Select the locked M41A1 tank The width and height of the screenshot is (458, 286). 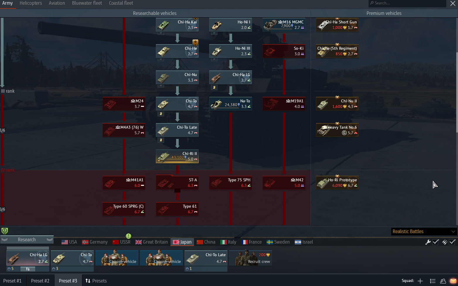[124, 183]
